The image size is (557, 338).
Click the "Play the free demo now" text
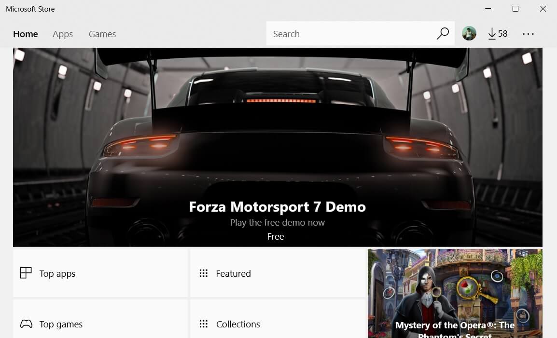click(x=278, y=223)
